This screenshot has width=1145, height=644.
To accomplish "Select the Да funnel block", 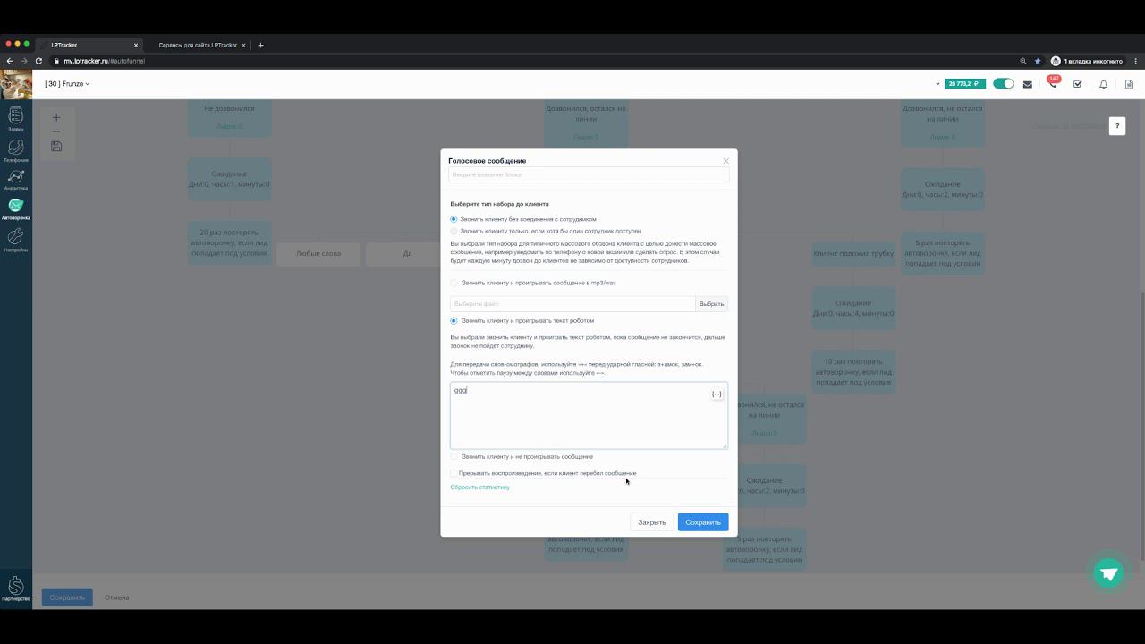I will coord(407,254).
